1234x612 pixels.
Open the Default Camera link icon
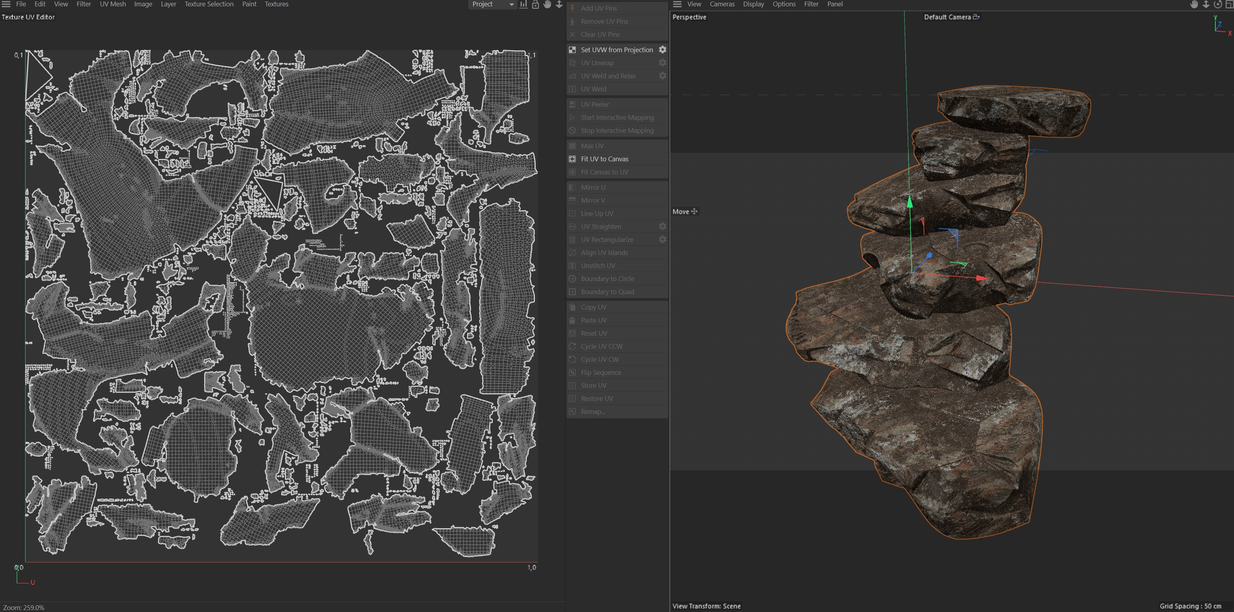[x=976, y=17]
